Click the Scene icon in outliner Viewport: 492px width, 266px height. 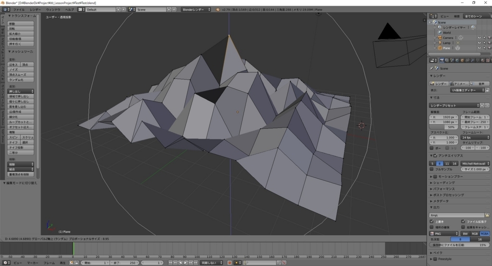(x=434, y=22)
